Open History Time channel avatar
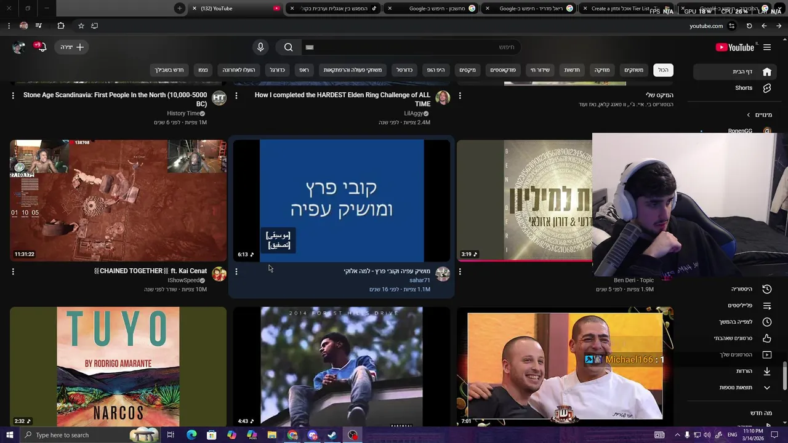Screen dimensions: 788x443 pos(219,98)
